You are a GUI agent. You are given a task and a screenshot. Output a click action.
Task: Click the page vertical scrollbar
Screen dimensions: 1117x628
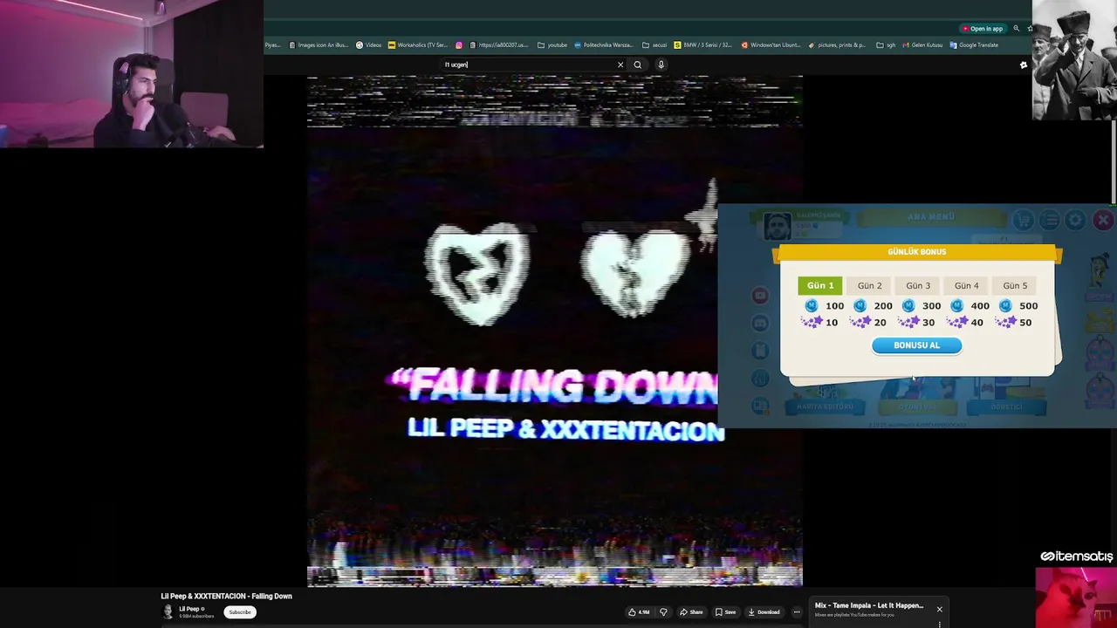click(x=1114, y=161)
